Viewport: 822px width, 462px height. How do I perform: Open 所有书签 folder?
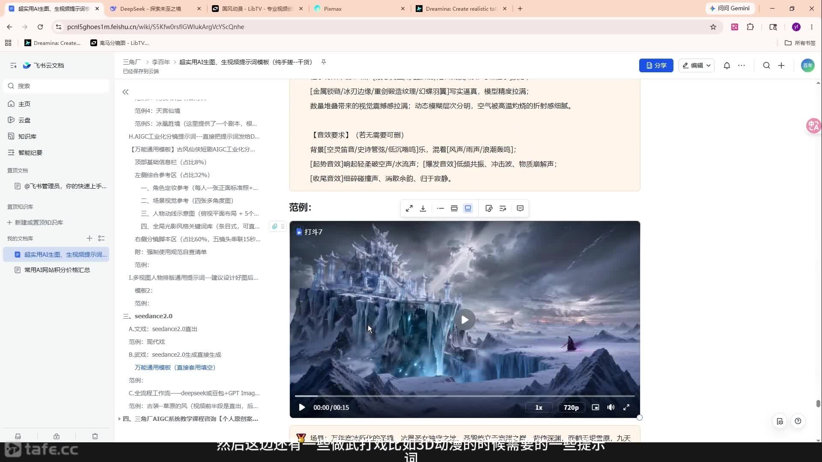click(800, 43)
